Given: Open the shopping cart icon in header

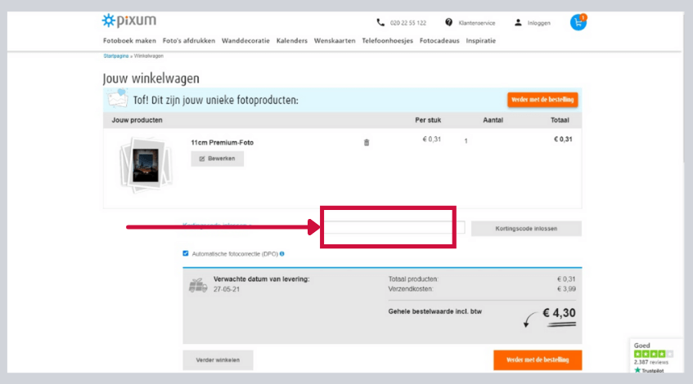Looking at the screenshot, I should [x=578, y=23].
